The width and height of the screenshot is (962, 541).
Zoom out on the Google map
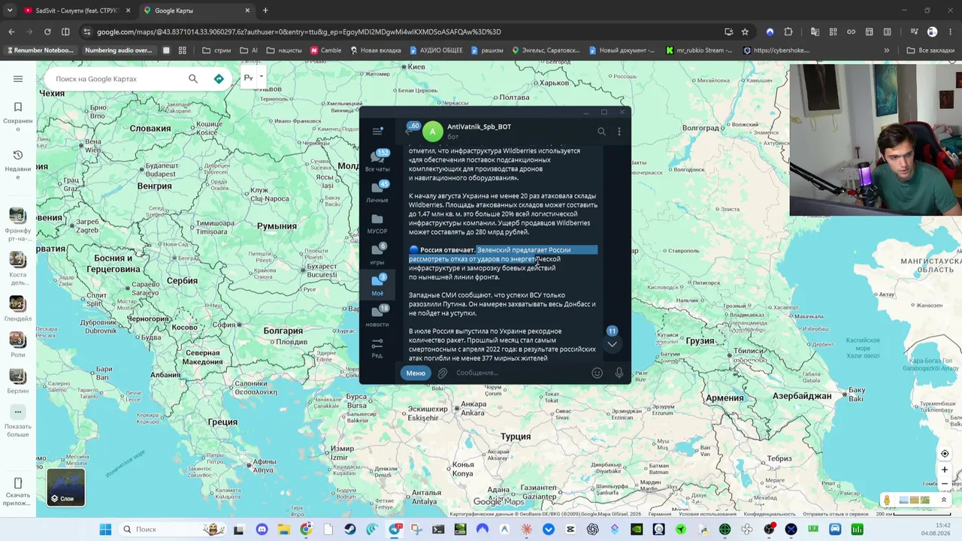point(945,484)
